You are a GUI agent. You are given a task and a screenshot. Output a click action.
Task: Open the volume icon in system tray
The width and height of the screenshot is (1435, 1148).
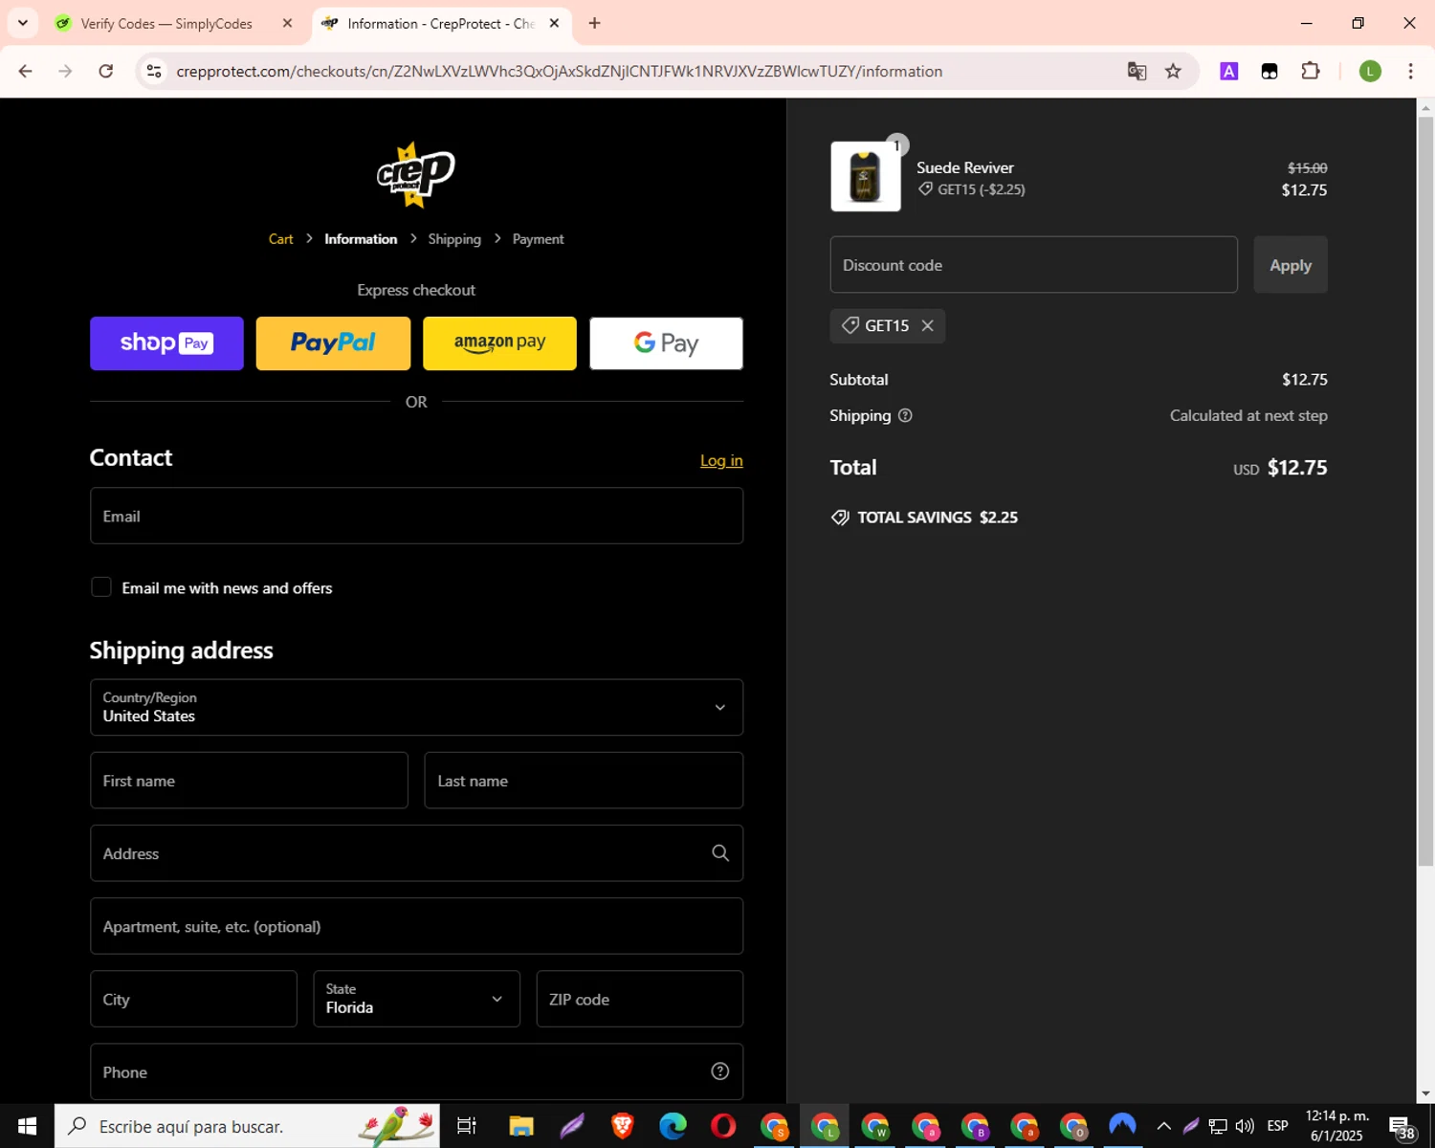tap(1245, 1126)
